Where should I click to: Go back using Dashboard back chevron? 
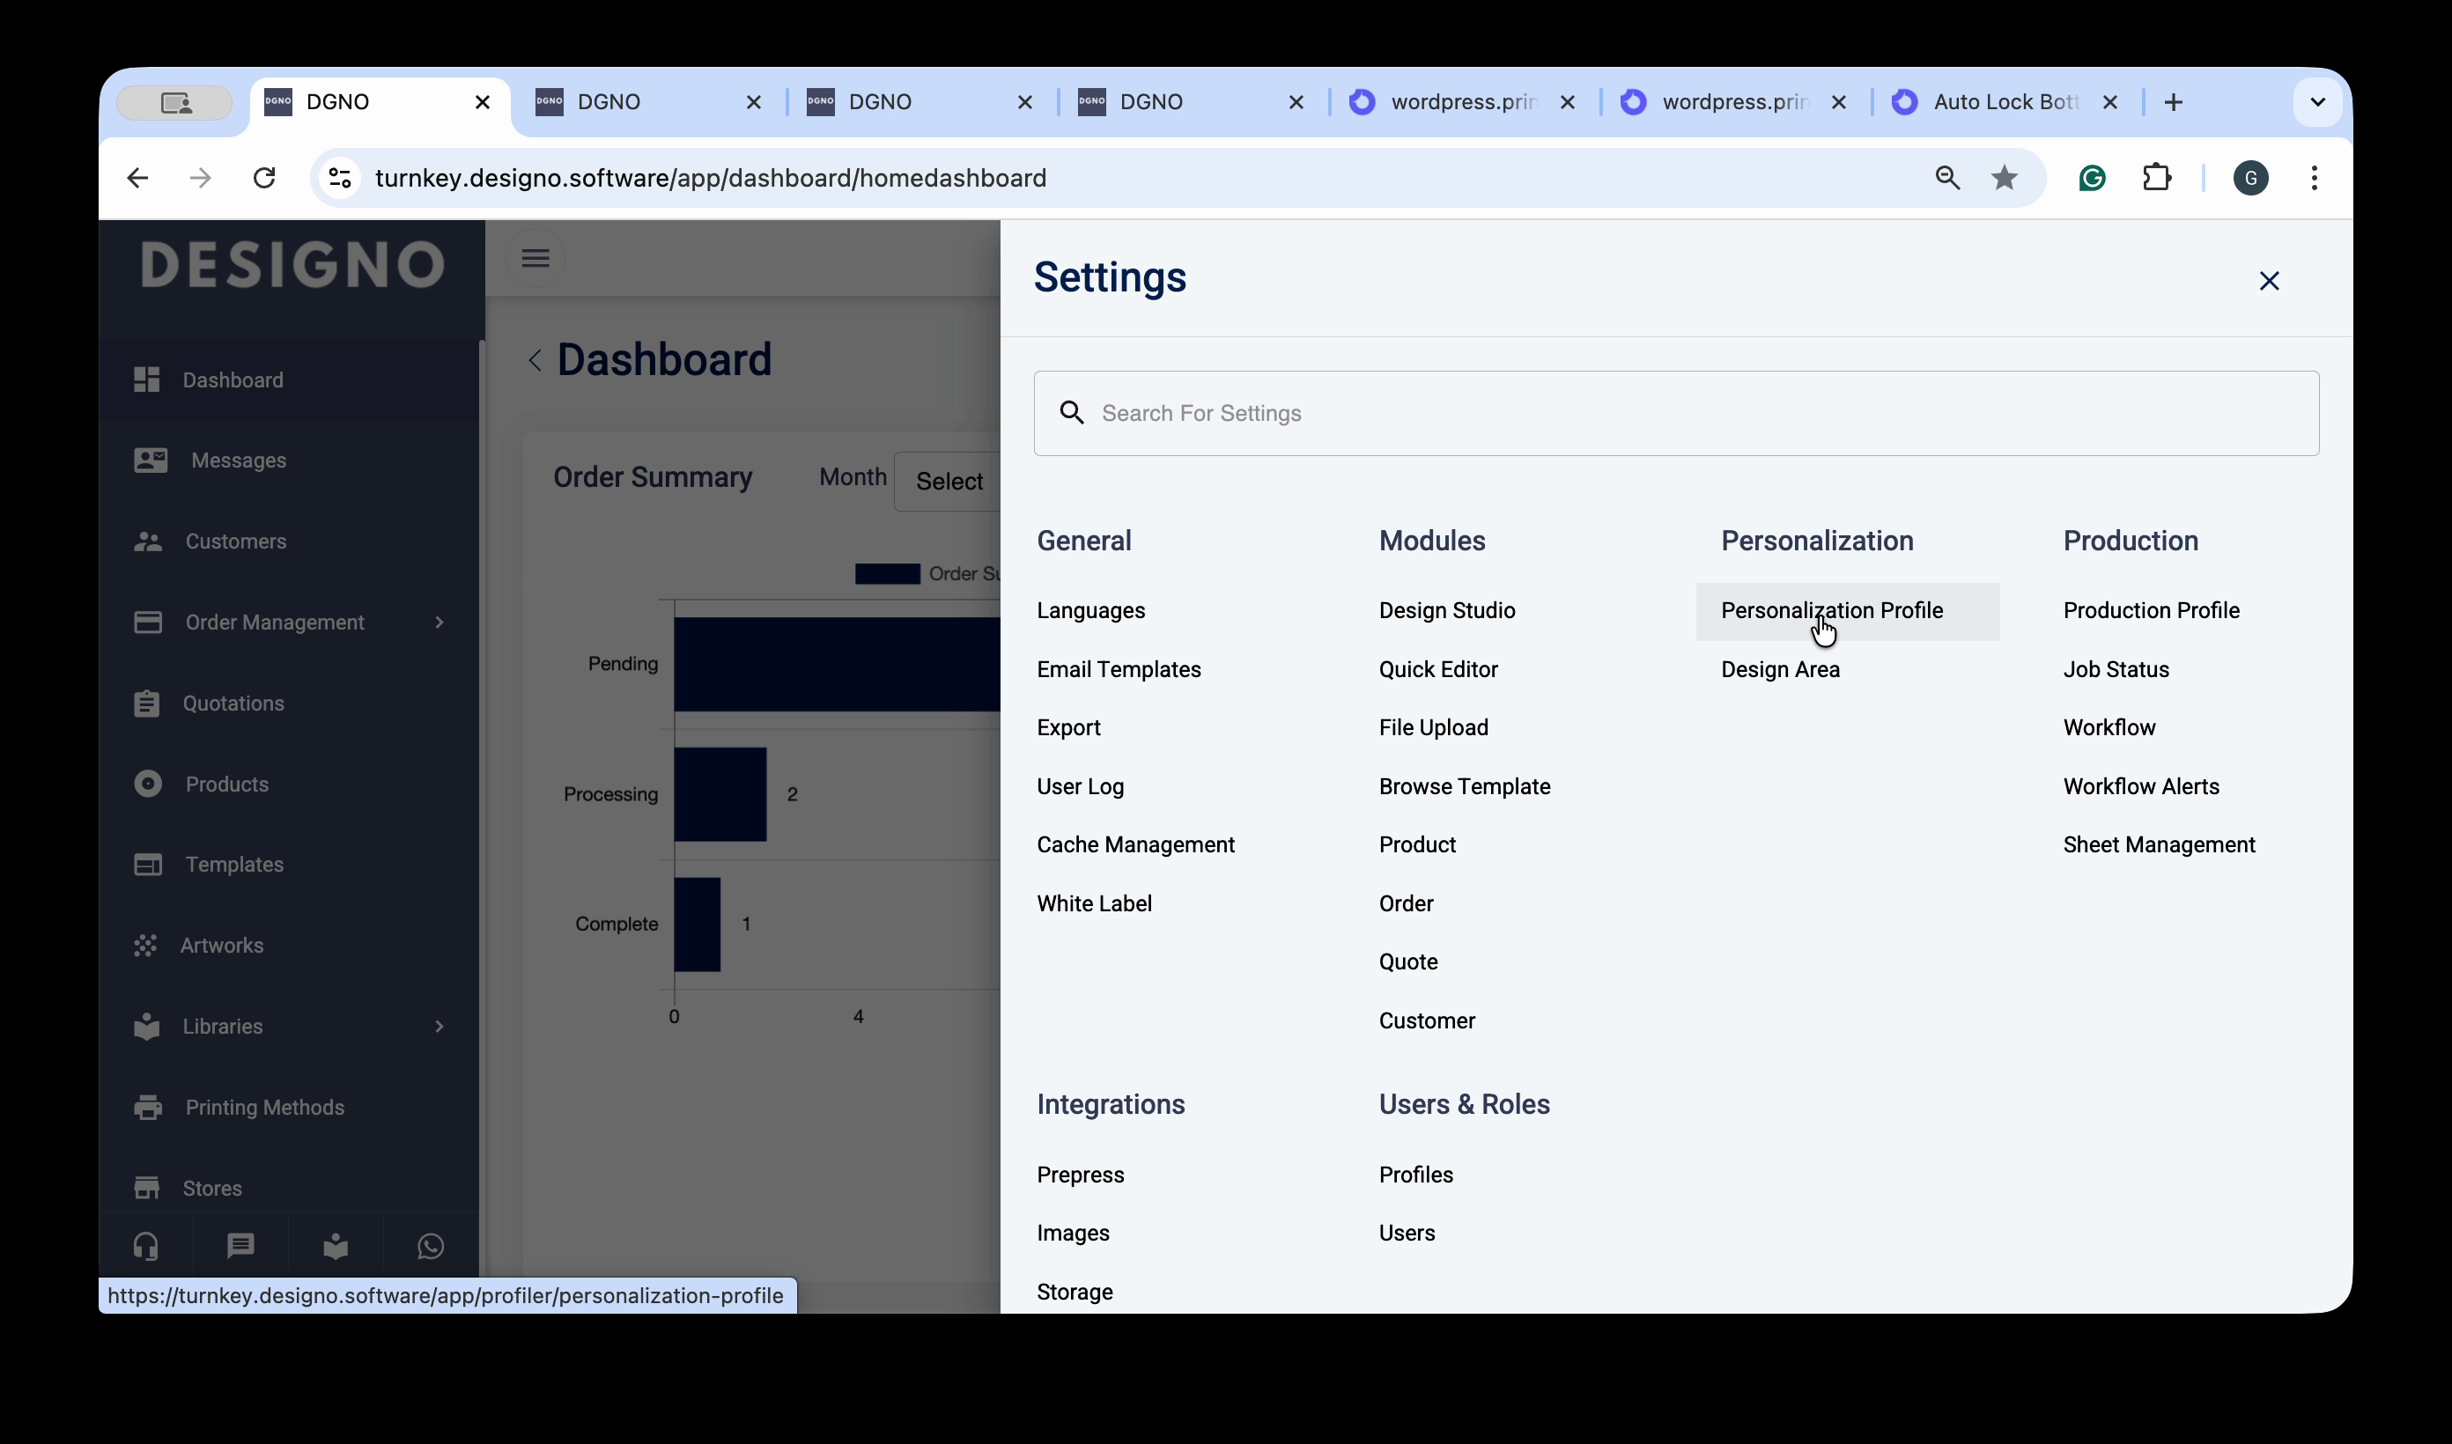[535, 361]
